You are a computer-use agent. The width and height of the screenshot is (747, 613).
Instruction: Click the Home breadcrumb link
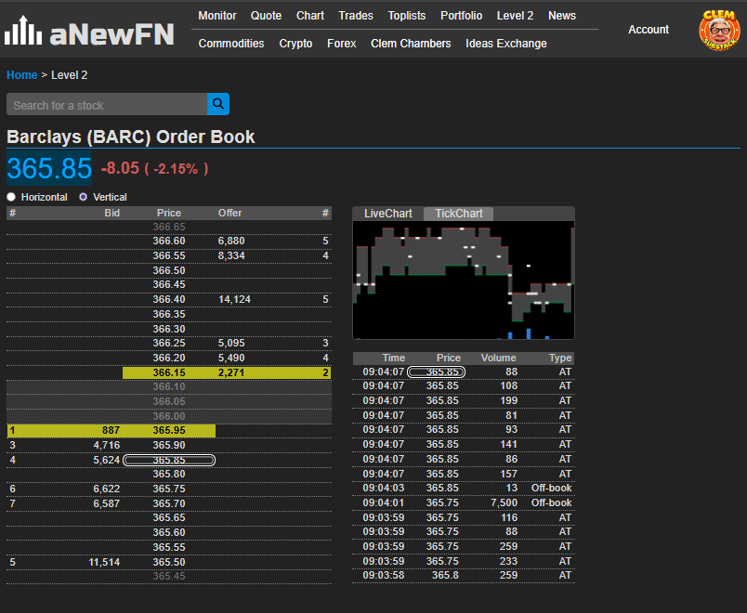[22, 75]
